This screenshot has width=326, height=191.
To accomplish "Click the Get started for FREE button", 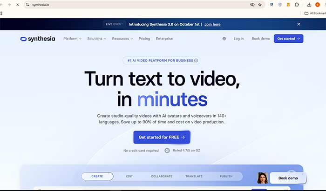I will click(x=162, y=137).
